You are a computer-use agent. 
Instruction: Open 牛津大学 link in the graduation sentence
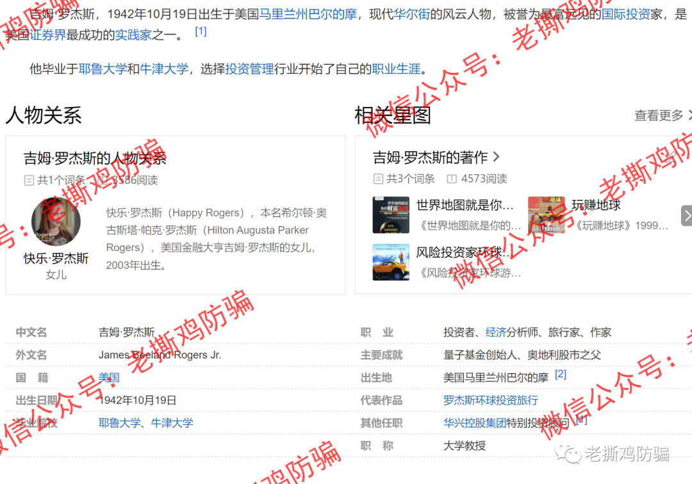point(164,69)
